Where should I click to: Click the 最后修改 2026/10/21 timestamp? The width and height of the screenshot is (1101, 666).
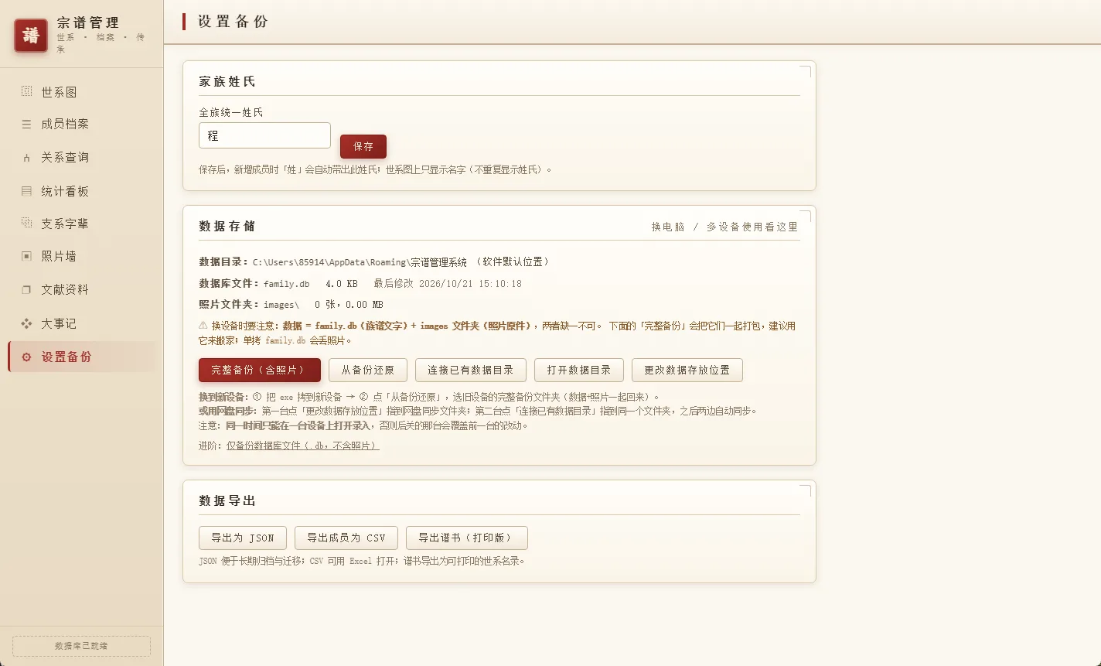click(x=448, y=284)
